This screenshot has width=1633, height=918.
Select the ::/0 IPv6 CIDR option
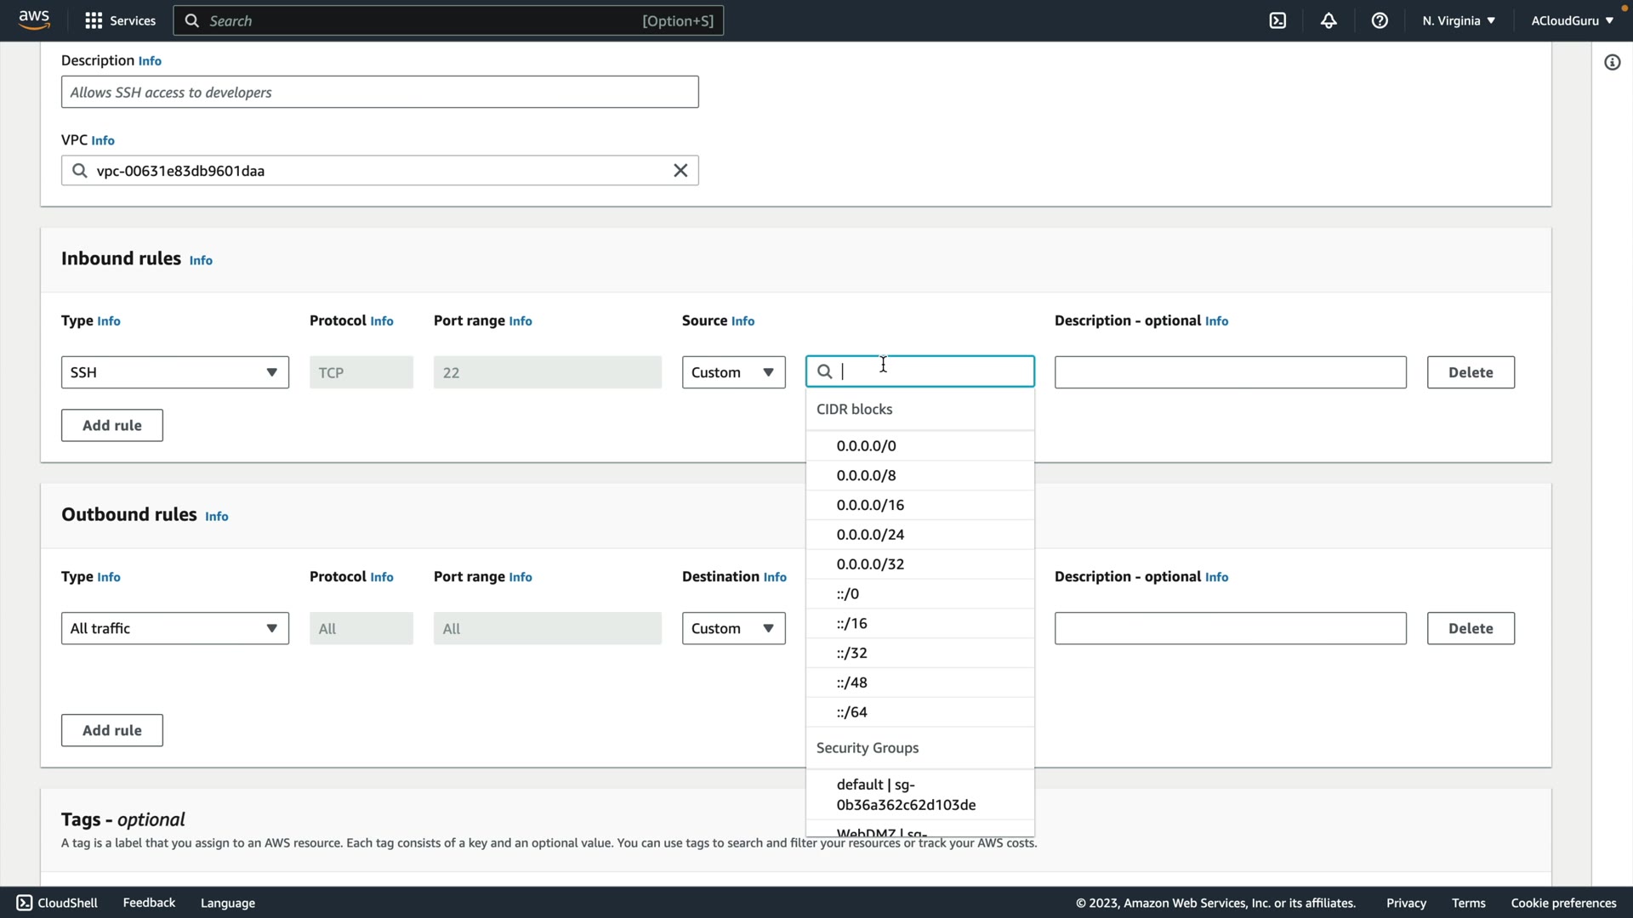tap(848, 593)
